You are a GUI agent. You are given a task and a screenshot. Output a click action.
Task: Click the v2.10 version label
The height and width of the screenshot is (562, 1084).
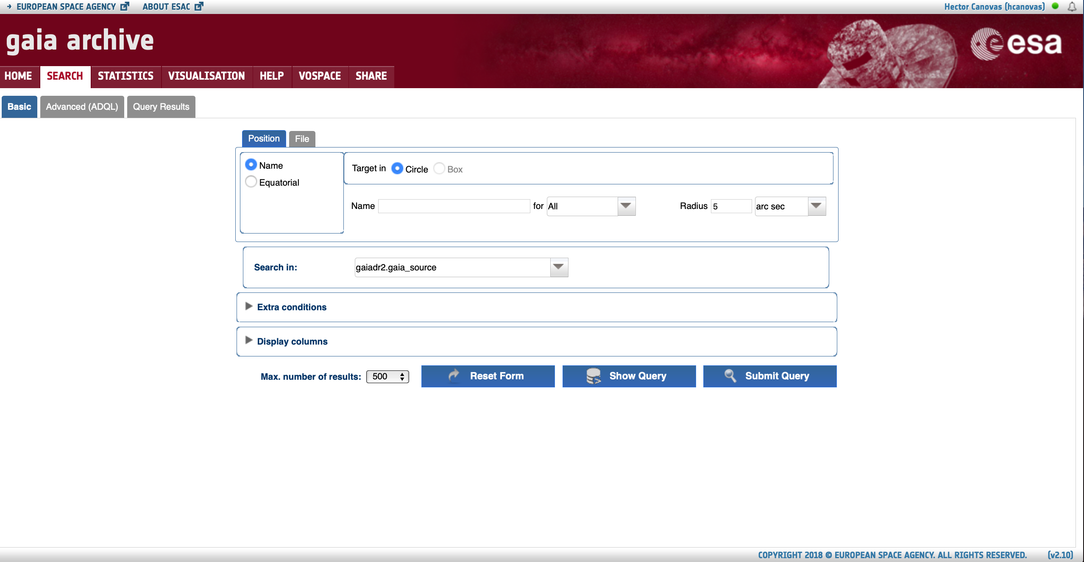1060,555
